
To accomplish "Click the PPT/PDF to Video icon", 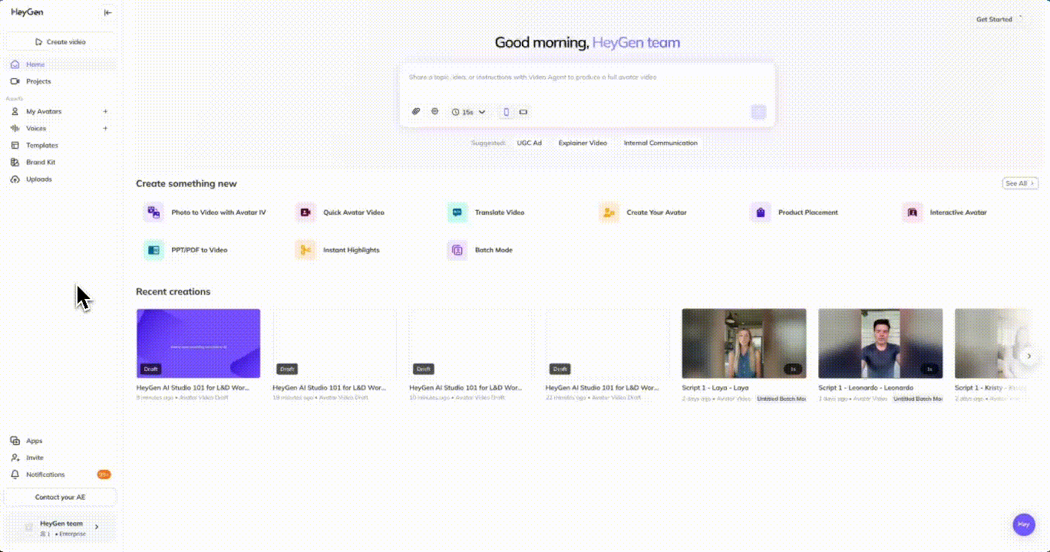I will click(x=154, y=250).
